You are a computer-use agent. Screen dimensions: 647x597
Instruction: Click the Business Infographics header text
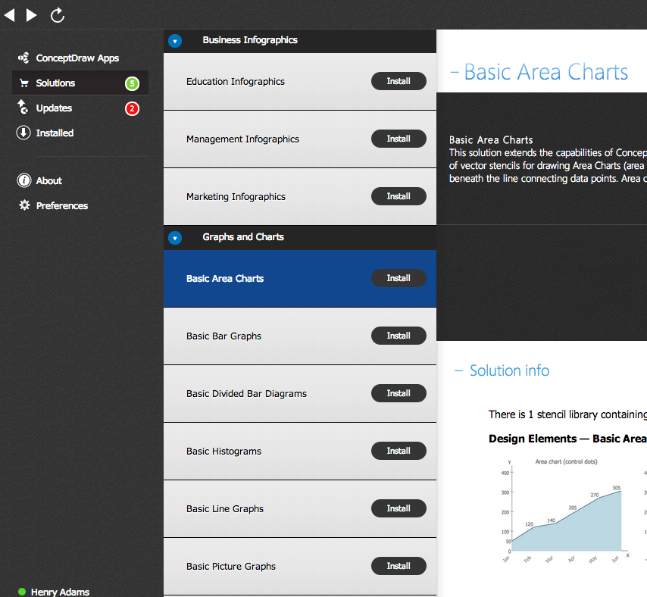250,40
